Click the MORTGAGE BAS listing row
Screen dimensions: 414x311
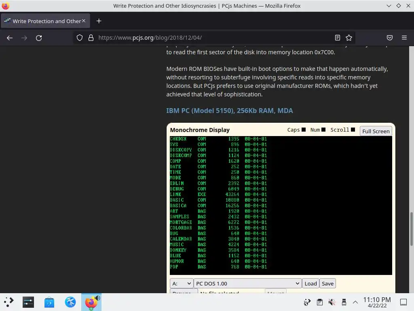click(218, 222)
